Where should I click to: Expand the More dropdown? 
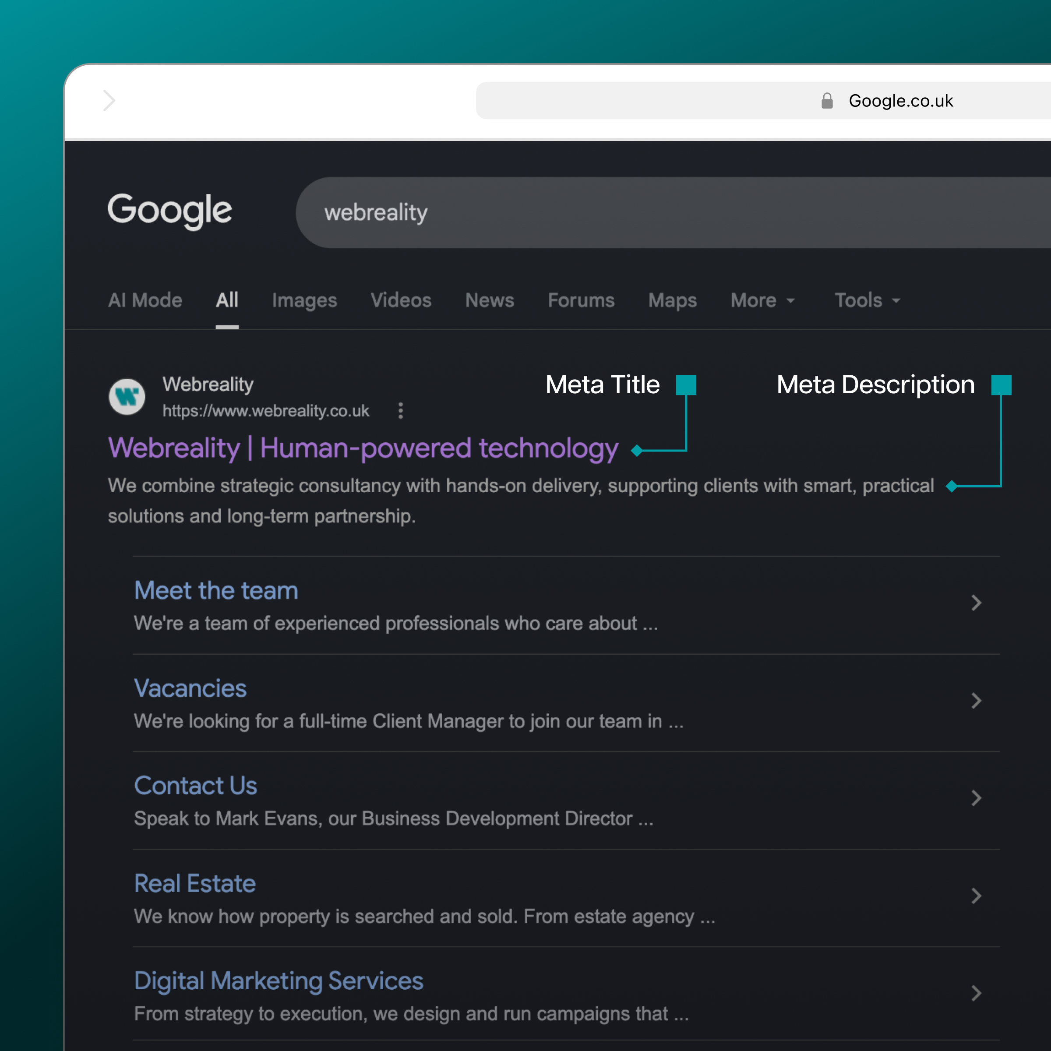pos(763,300)
